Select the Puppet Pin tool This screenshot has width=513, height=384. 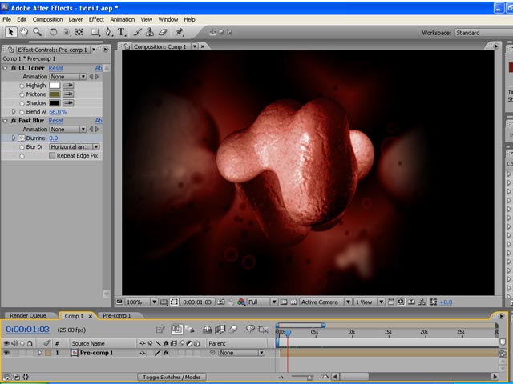180,32
